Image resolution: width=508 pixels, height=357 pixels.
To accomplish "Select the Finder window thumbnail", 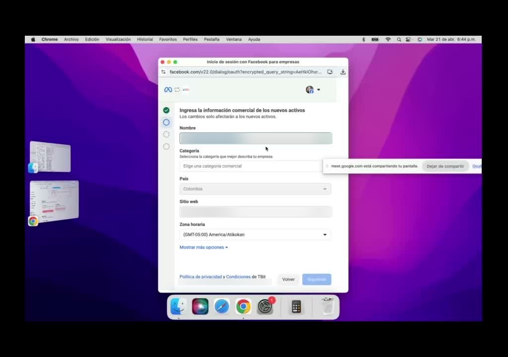I will 50,157.
